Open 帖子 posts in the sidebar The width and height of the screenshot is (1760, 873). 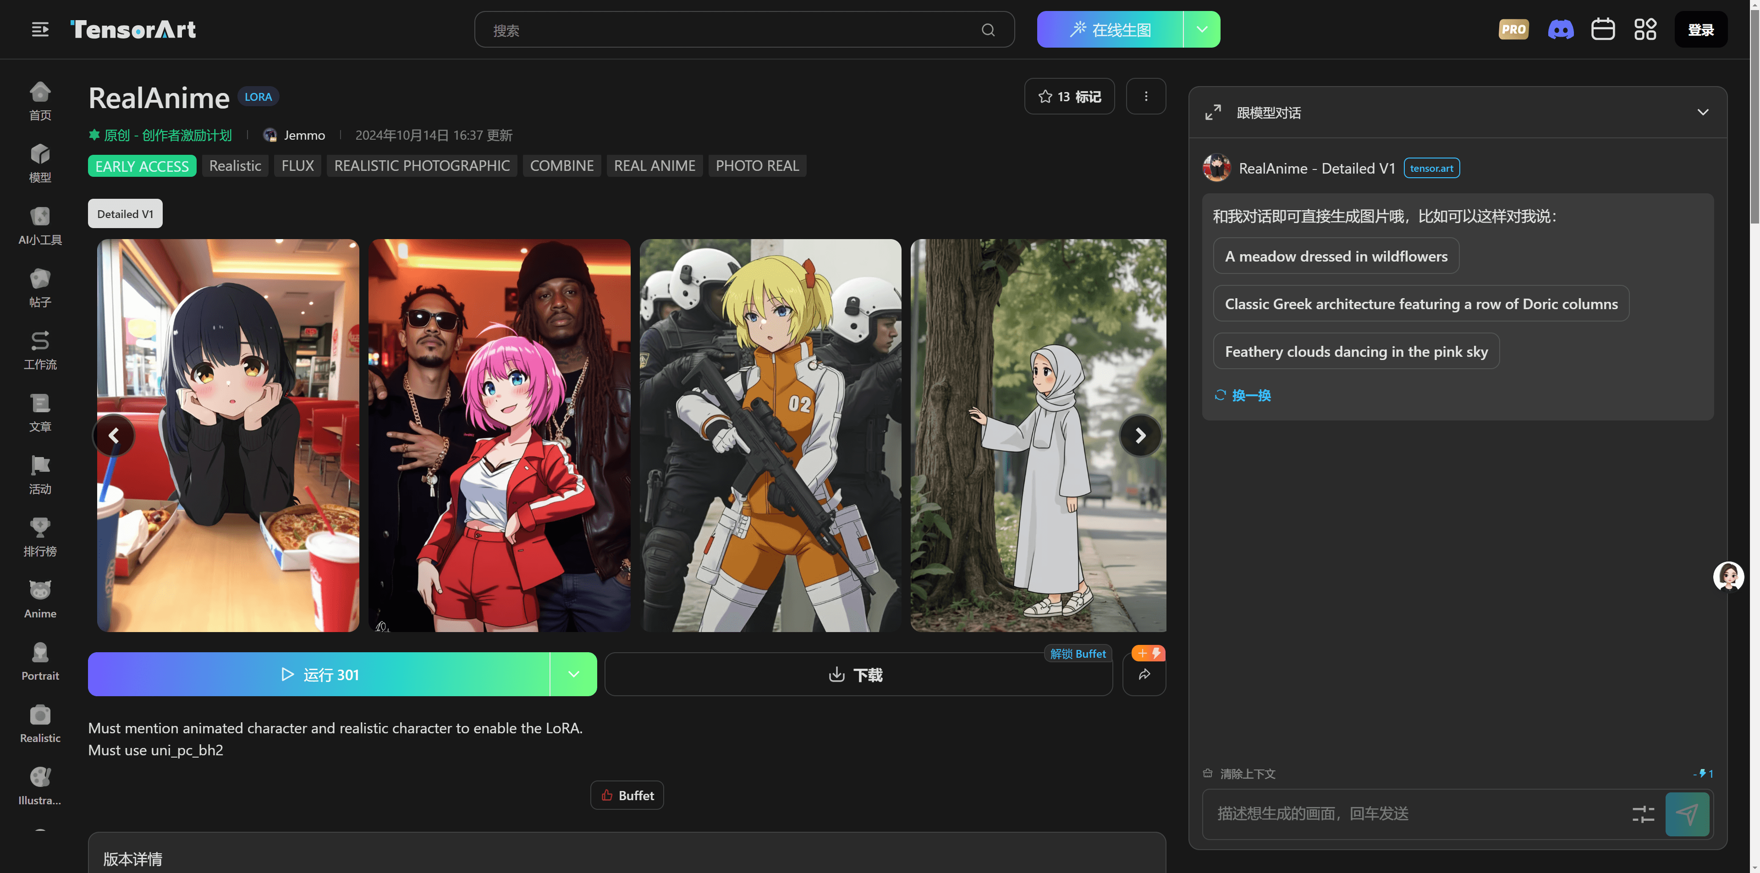click(40, 288)
